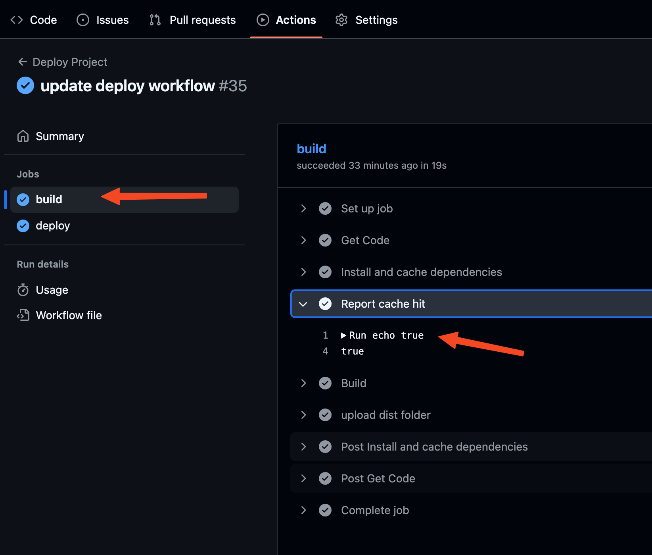Select the deploy job in sidebar
652x555 pixels.
pos(53,225)
